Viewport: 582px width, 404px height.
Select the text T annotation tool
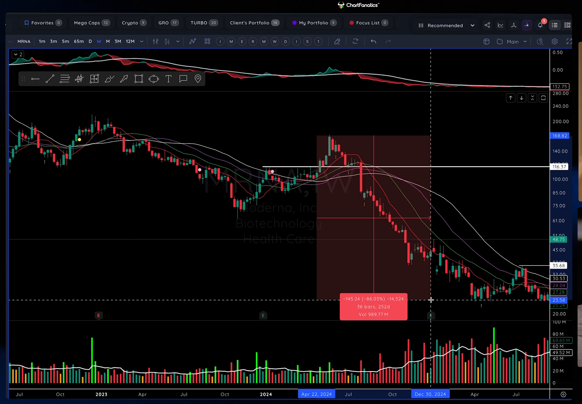click(168, 79)
